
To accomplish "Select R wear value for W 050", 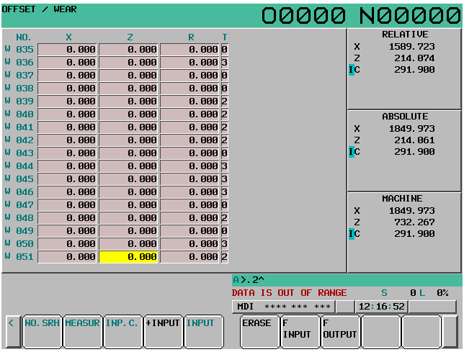I will [x=189, y=244].
